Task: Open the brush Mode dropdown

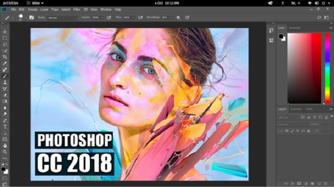Action: 63,18
